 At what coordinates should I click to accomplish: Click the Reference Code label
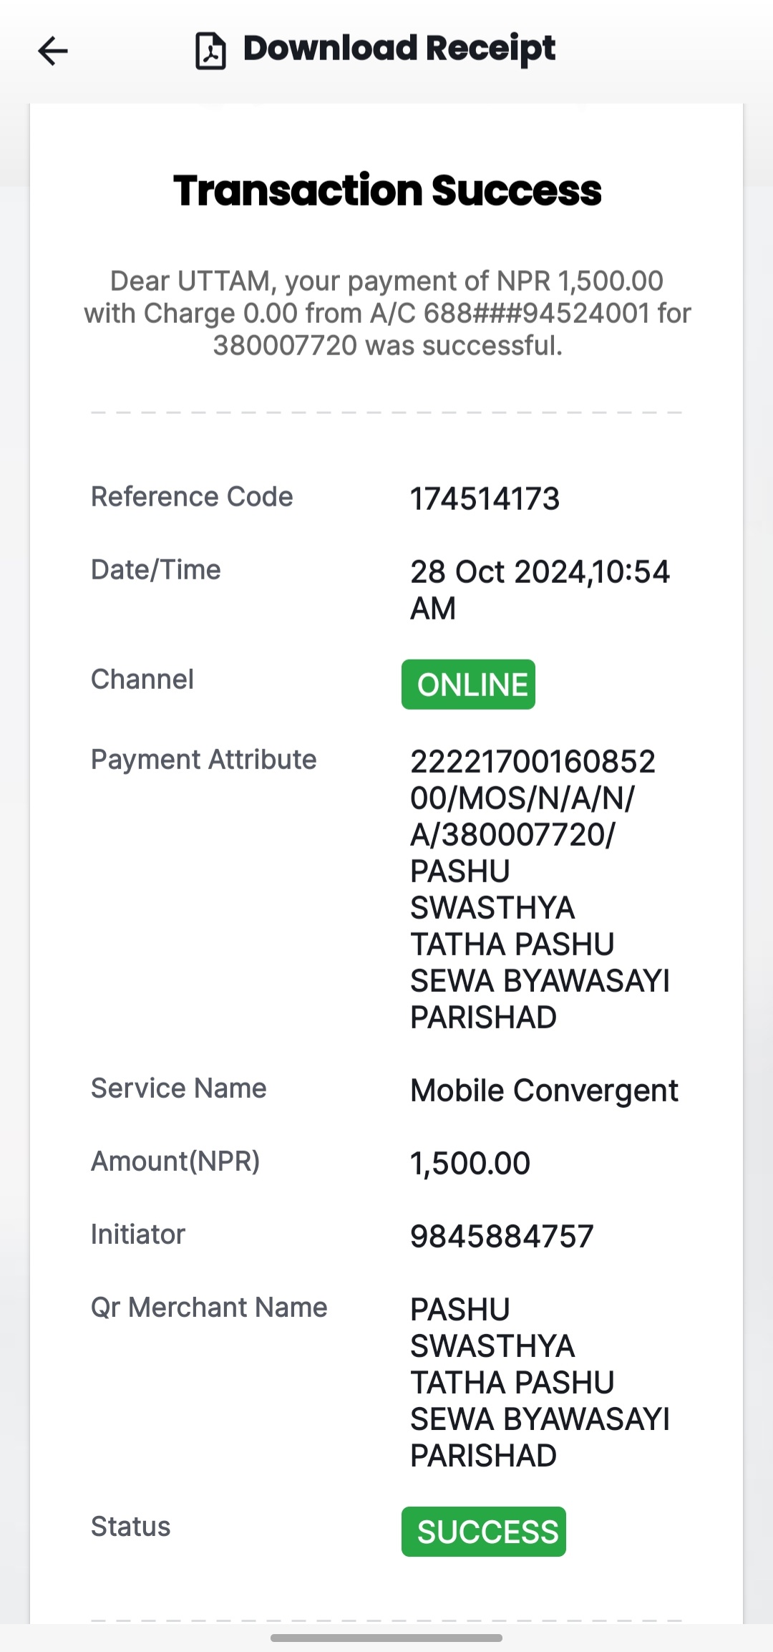(192, 496)
